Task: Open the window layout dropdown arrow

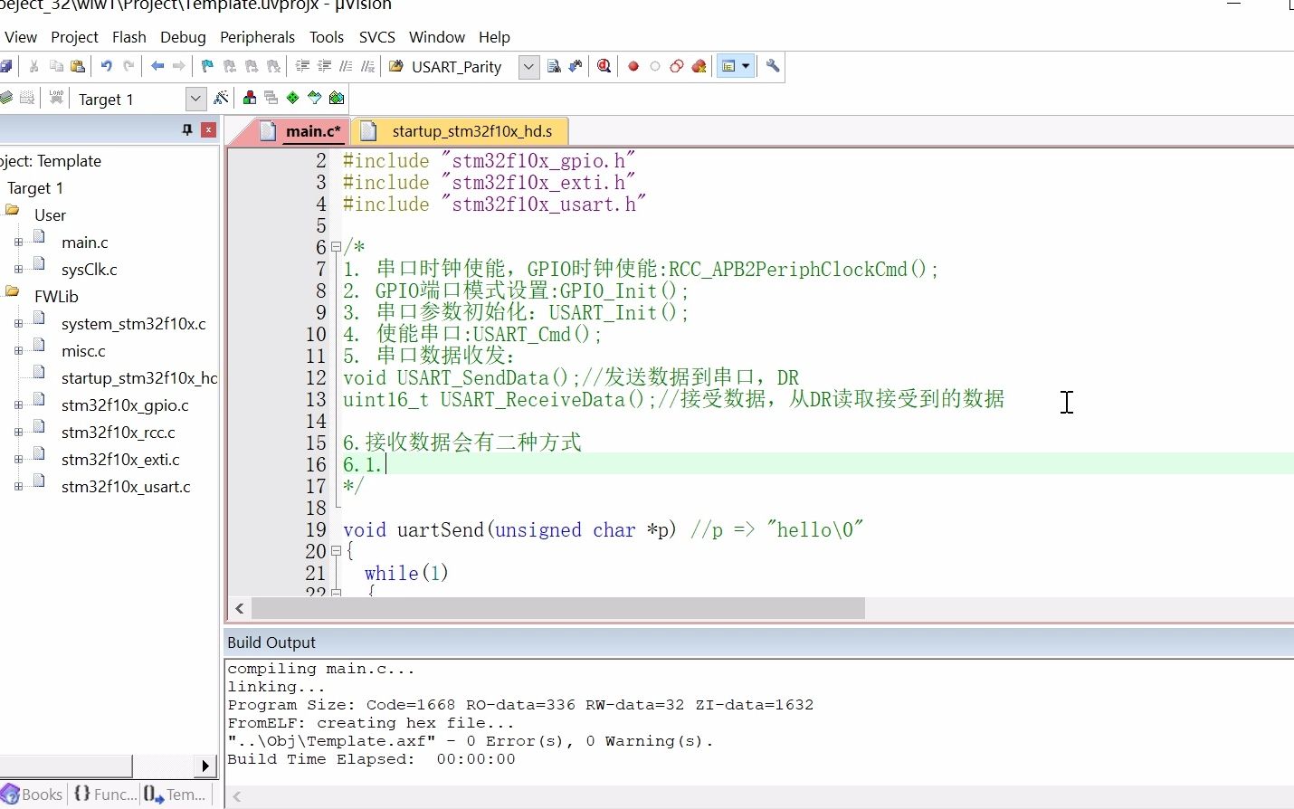Action: 745,65
